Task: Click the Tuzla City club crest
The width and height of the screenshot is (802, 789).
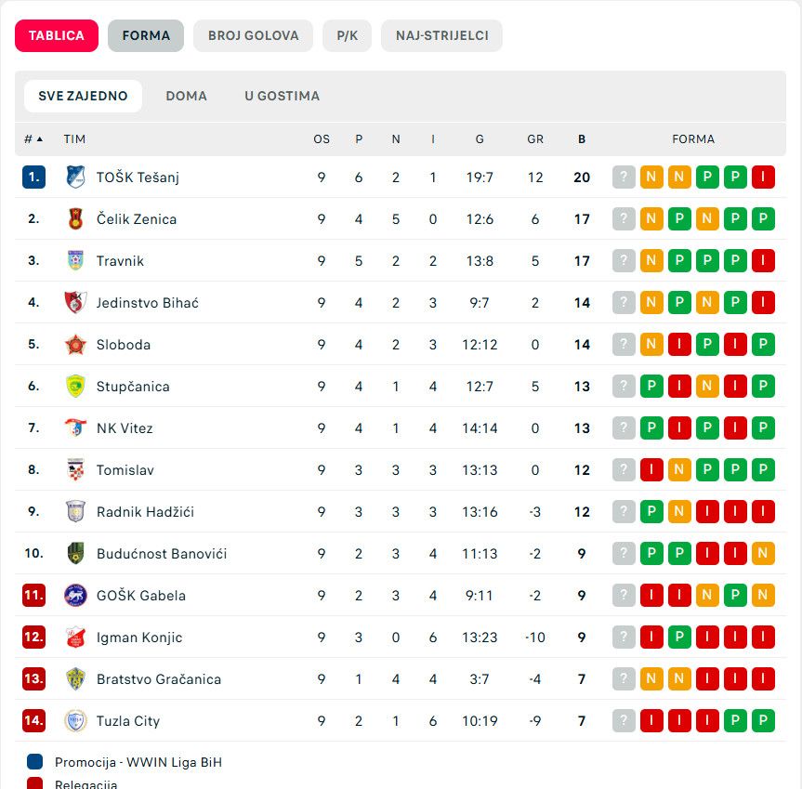Action: pyautogui.click(x=75, y=720)
